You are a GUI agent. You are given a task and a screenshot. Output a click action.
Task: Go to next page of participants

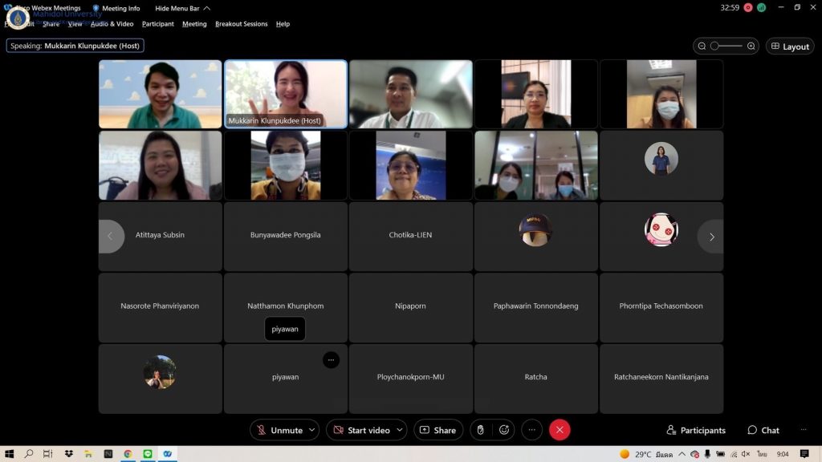tap(710, 237)
